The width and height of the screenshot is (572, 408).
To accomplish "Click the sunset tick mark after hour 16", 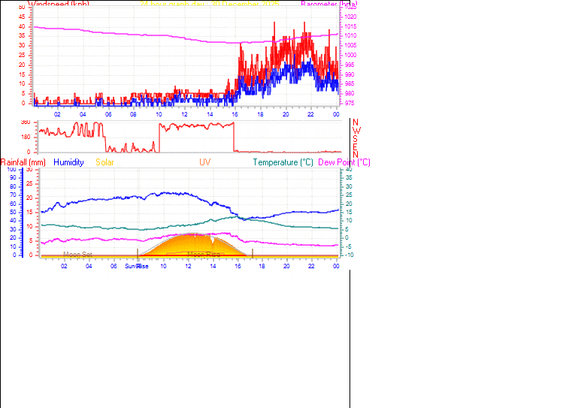I will [x=253, y=252].
